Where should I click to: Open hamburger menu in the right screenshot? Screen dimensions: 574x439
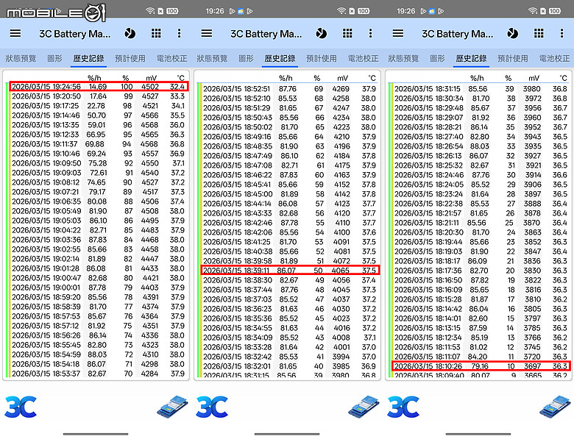coord(398,34)
